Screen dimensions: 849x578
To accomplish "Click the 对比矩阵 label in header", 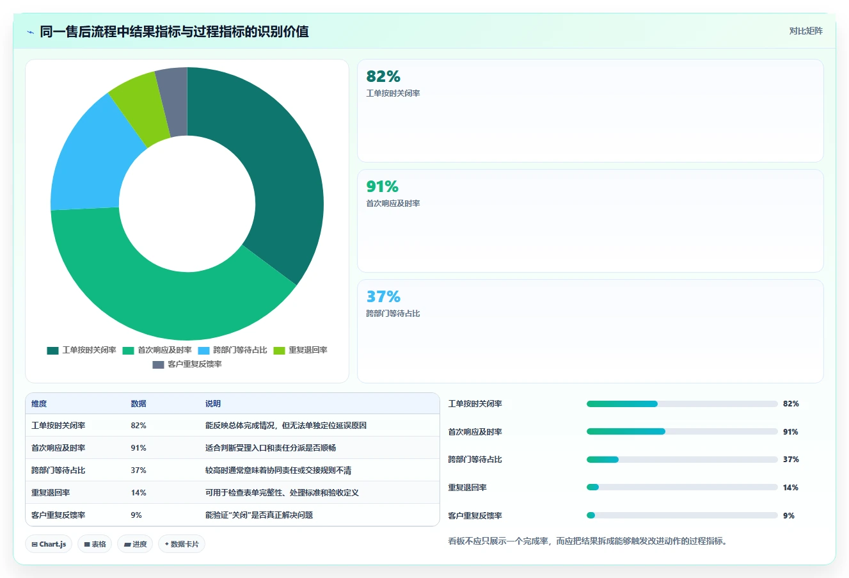I will coord(805,31).
